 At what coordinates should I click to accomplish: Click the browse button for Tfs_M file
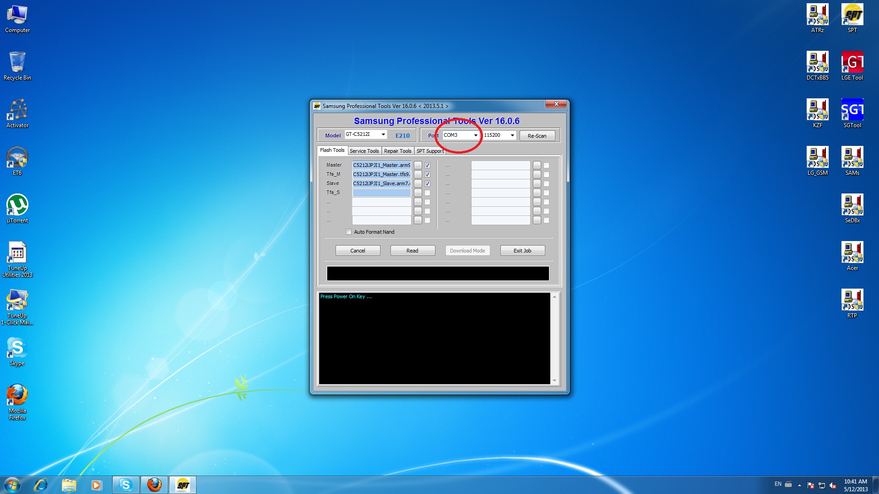418,174
